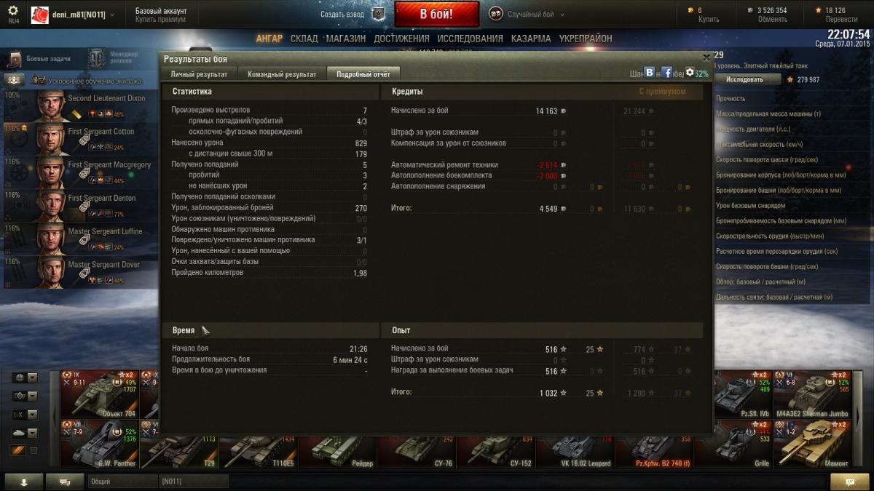The width and height of the screenshot is (874, 491).
Task: Open the СКЛАД menu
Action: pos(304,39)
